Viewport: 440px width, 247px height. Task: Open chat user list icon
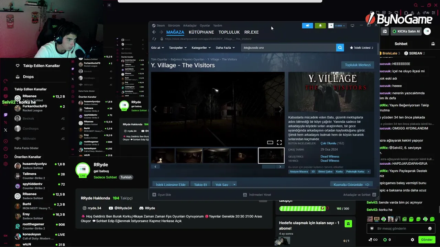tap(433, 44)
